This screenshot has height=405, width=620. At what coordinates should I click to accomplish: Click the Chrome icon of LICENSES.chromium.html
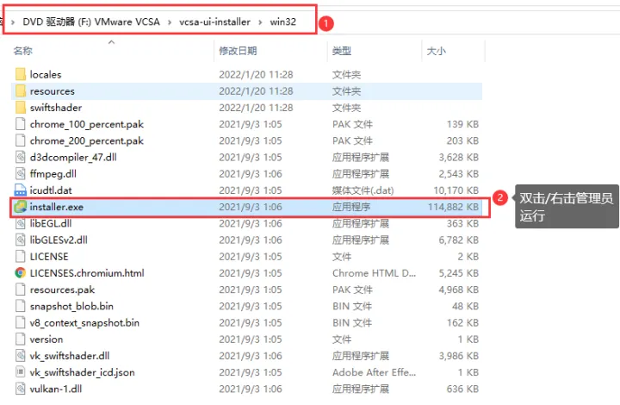tap(20, 273)
